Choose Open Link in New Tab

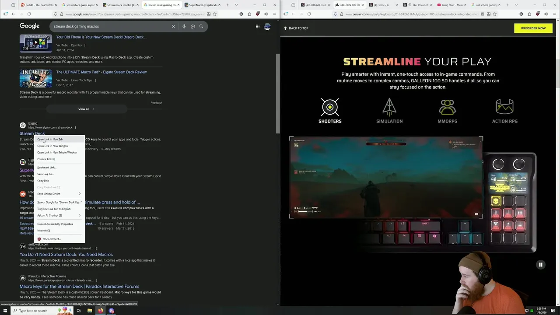(59, 139)
